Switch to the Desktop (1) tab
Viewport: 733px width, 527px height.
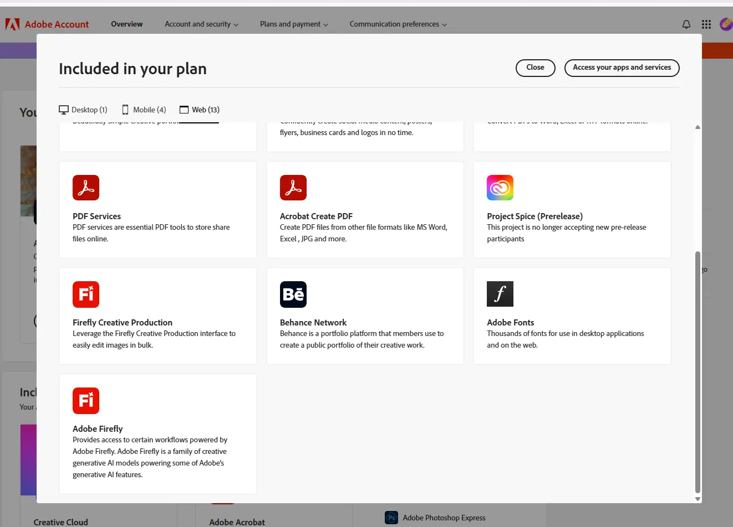(83, 110)
